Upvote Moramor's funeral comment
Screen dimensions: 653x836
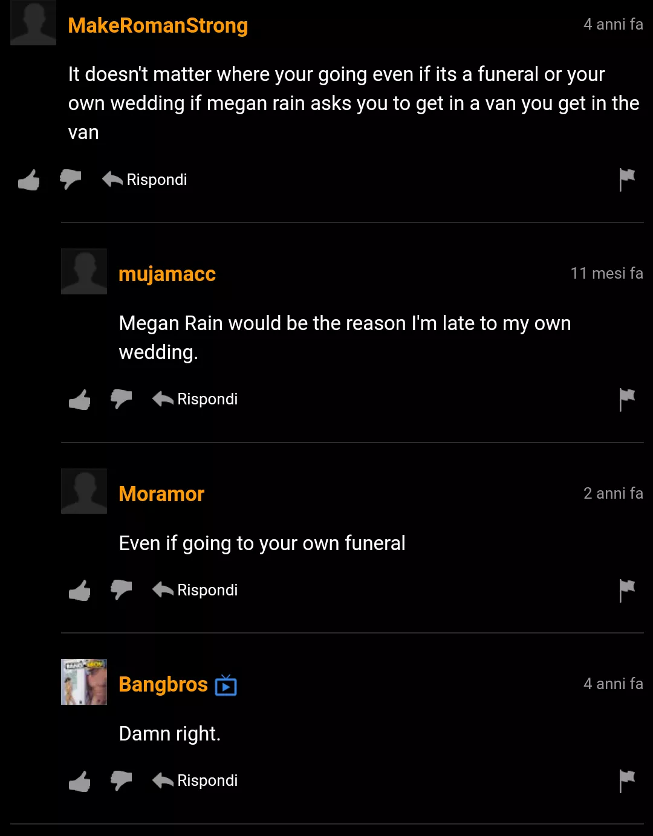(80, 590)
